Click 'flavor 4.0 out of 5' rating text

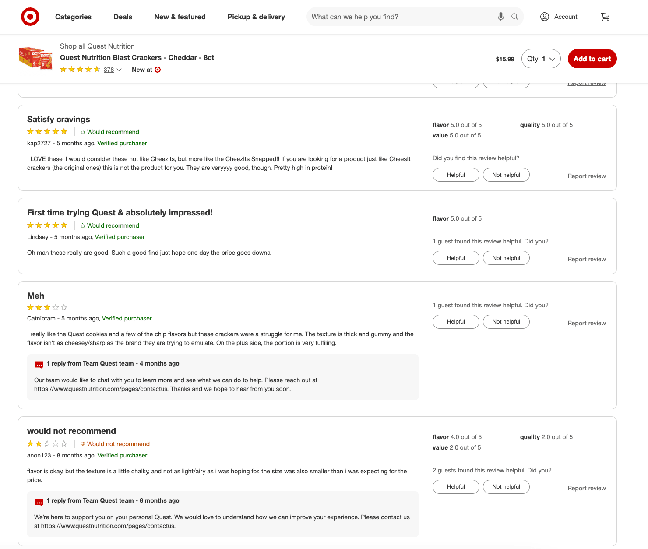[x=457, y=437]
